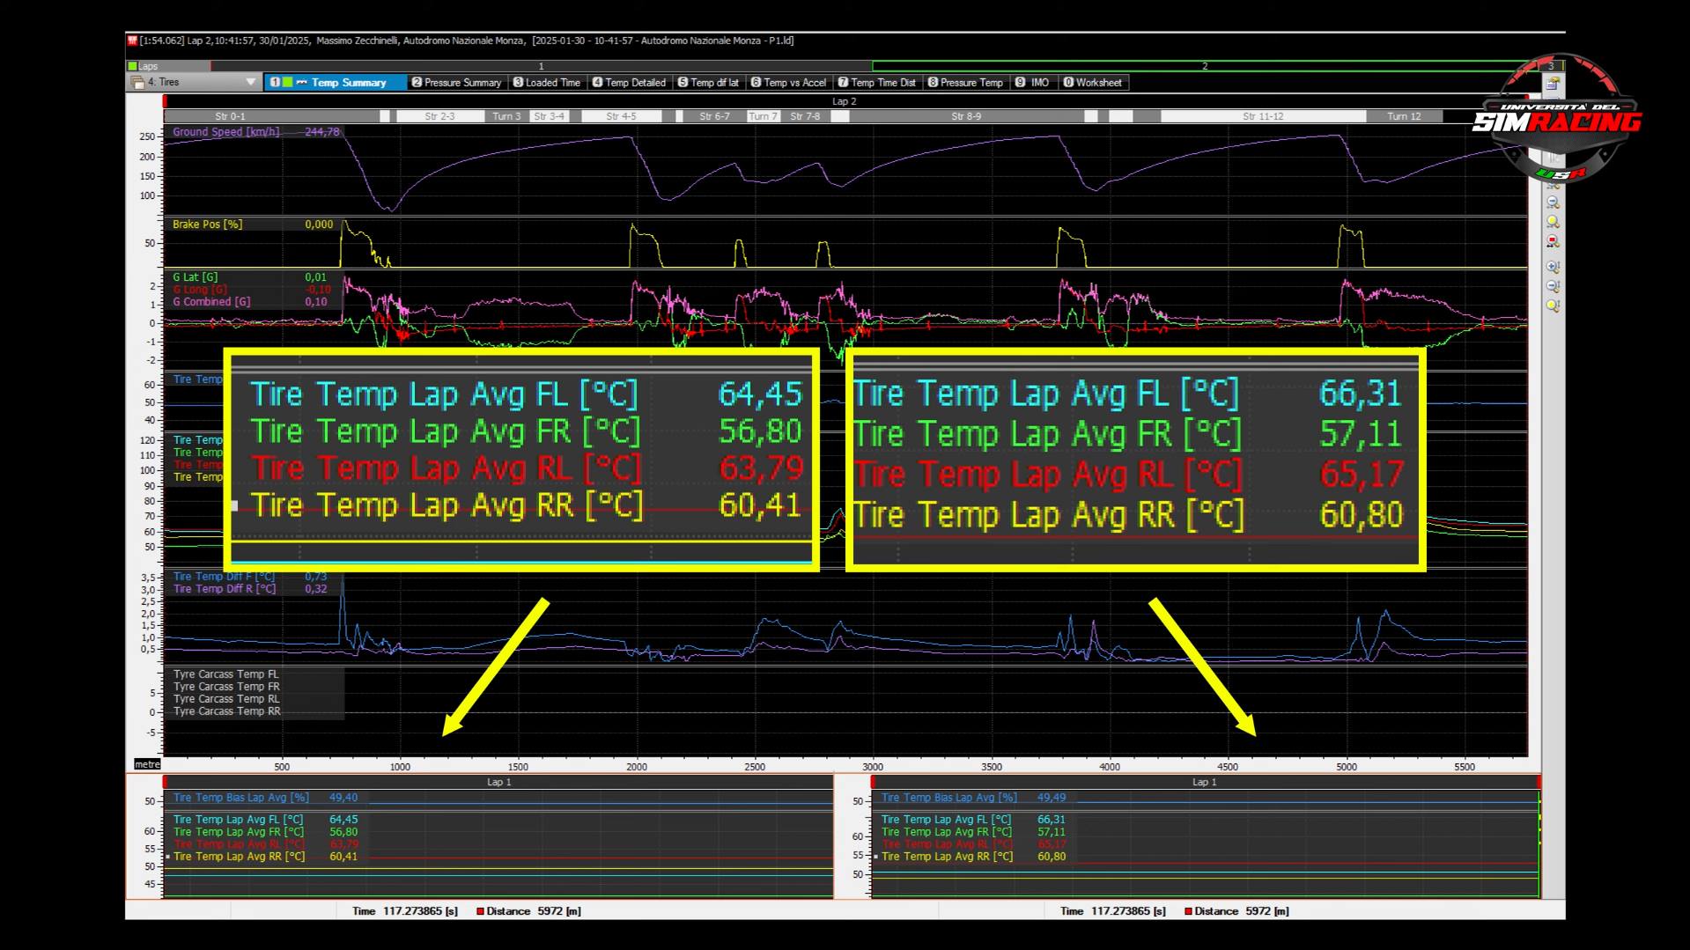Viewport: 1690px width, 950px height.
Task: Click the zoom-to-fit yellow magnifier icon
Action: point(1553,222)
